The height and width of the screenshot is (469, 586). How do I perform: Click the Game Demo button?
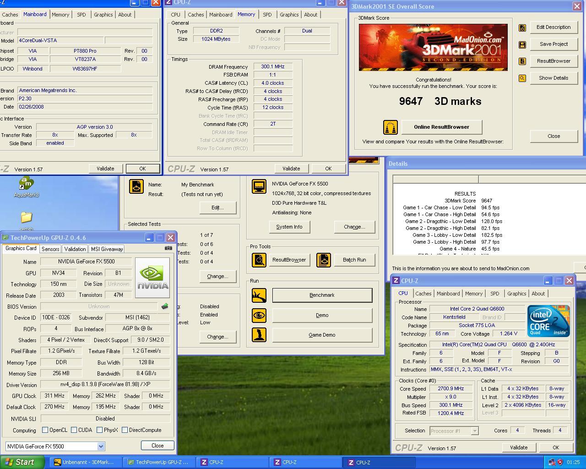pos(322,335)
